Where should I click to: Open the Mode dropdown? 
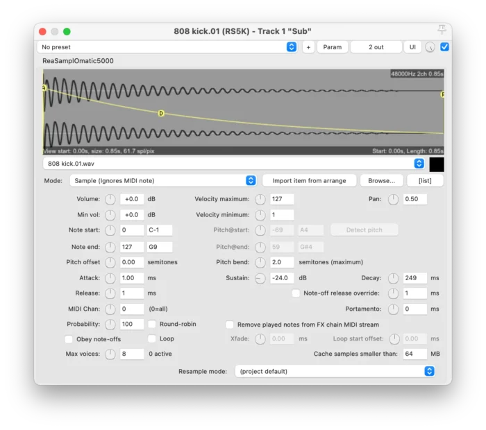click(x=163, y=180)
